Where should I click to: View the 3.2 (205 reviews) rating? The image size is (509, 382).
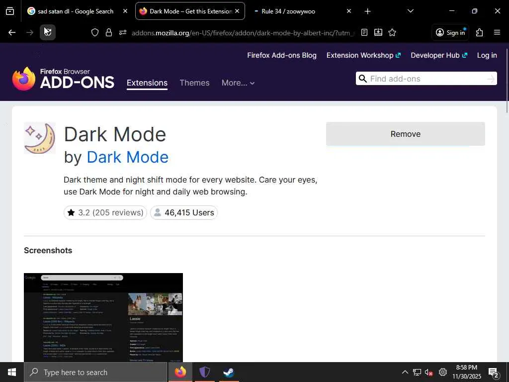click(x=105, y=212)
